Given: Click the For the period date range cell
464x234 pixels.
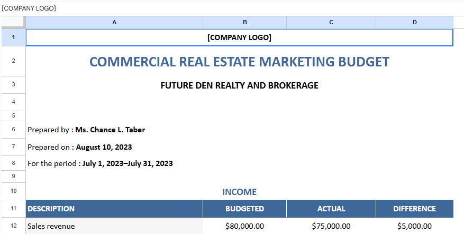Looking at the screenshot, I should (100, 163).
